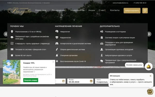Open the AI assistant chatbot icon
Image resolution: width=155 pixels, height=97 pixels.
click(150, 92)
